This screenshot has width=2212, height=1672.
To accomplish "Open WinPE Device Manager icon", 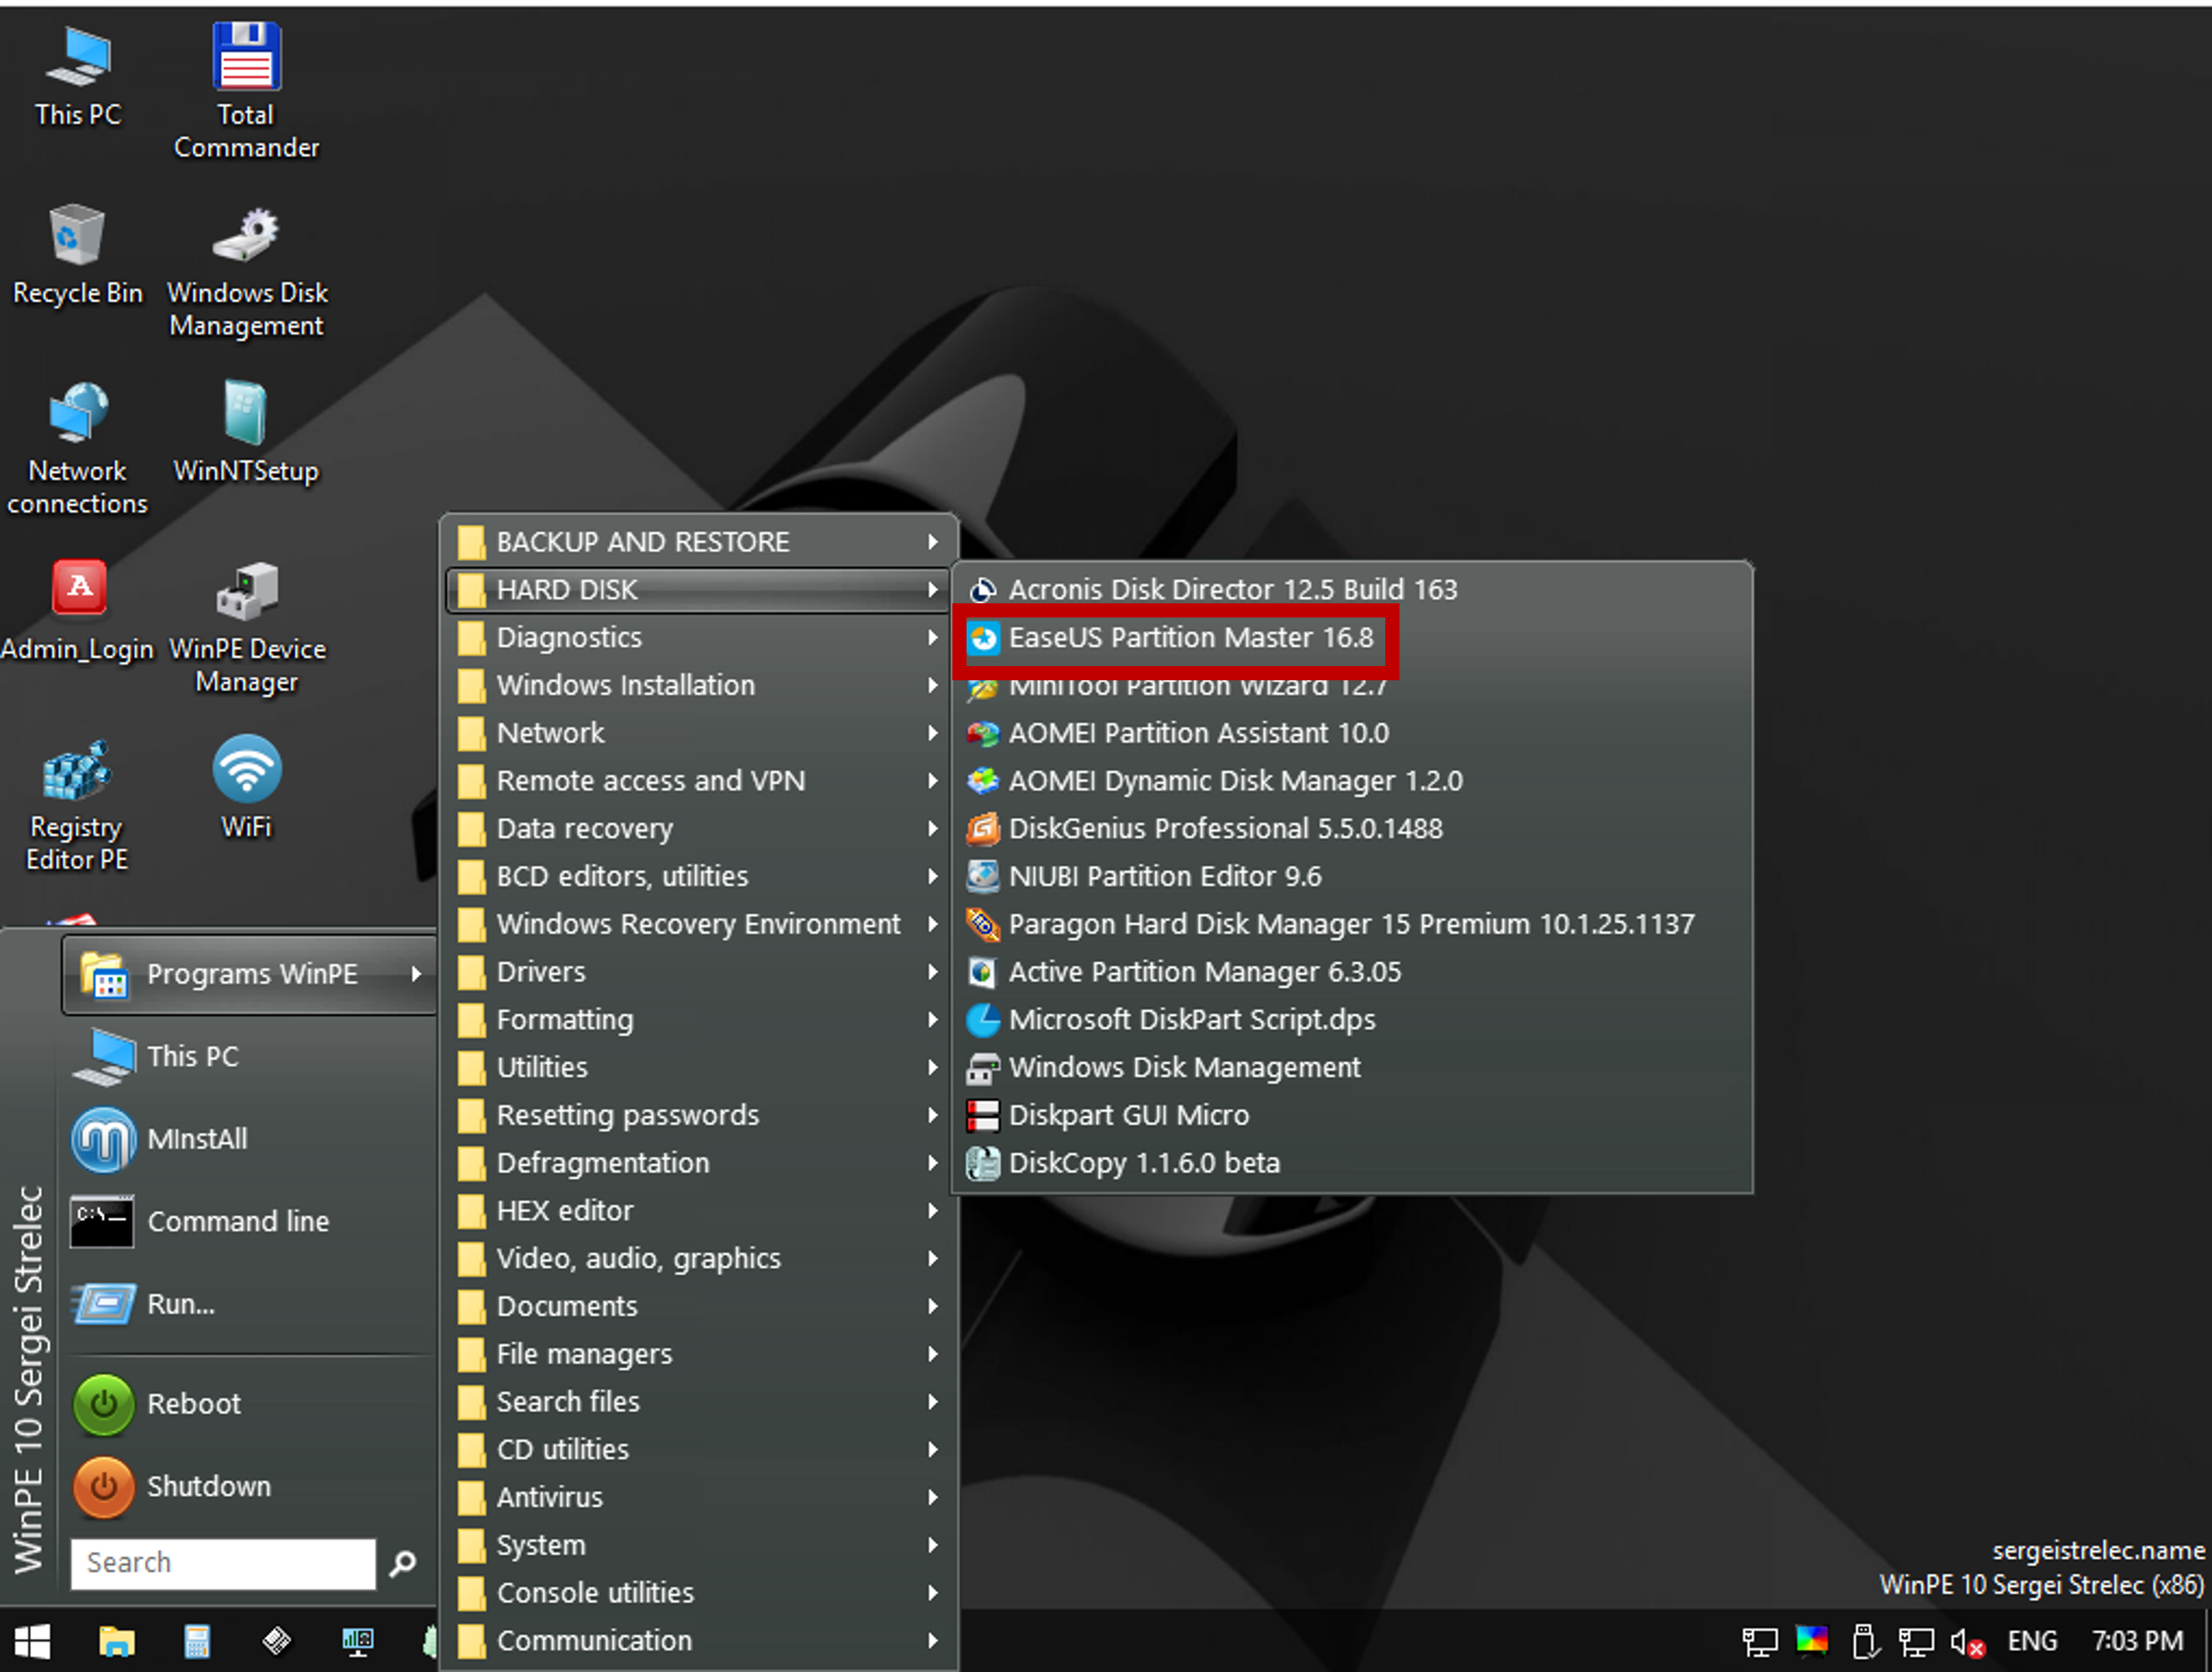I will pyautogui.click(x=246, y=592).
